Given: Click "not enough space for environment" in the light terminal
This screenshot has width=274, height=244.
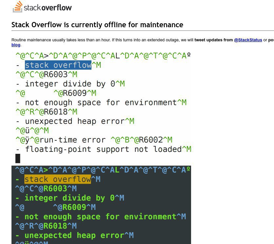Looking at the screenshot, I should (101, 103).
